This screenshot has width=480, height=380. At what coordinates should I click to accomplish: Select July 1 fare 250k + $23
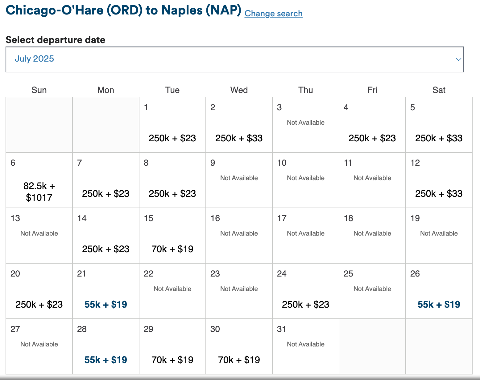172,138
